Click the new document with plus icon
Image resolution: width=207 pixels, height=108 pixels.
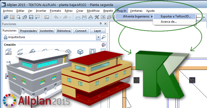(19, 17)
